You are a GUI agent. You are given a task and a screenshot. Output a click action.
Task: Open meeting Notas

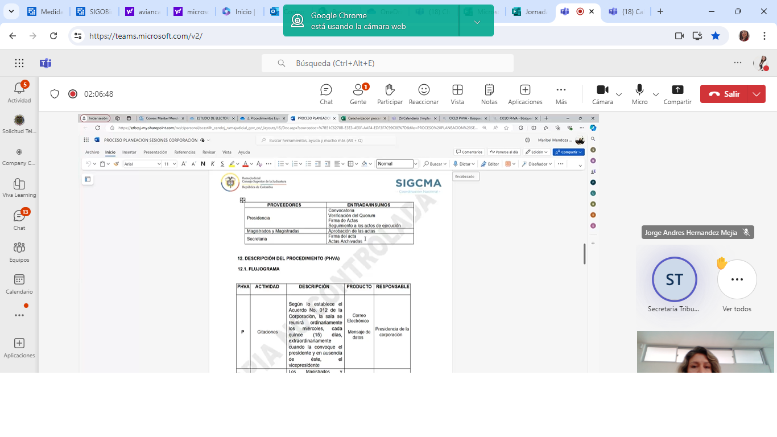489,94
